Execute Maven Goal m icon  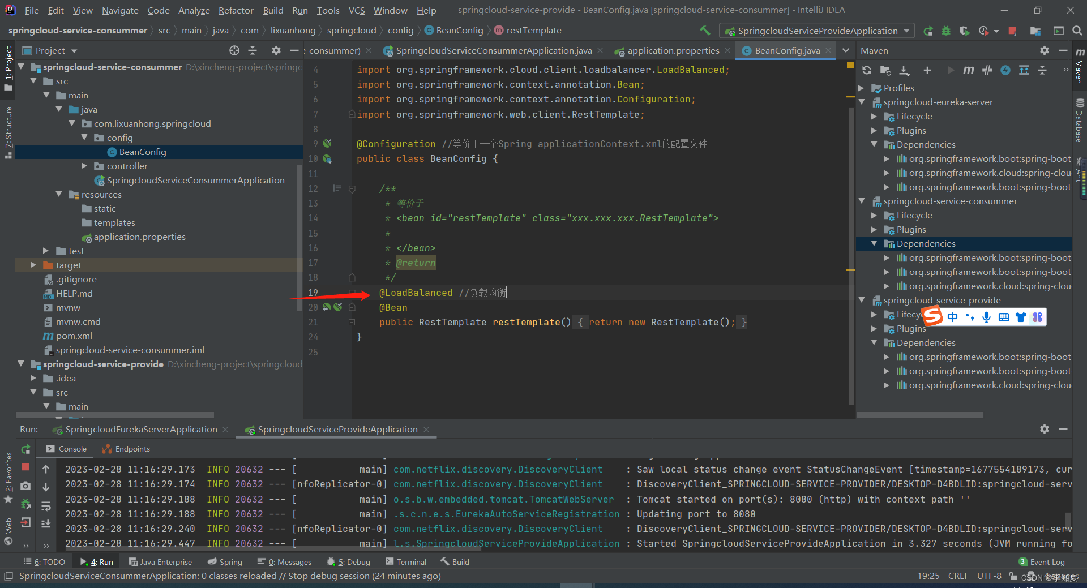pos(969,70)
